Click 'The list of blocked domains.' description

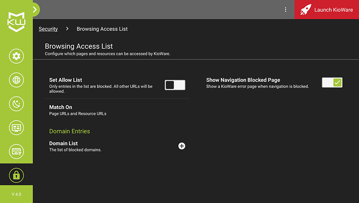pos(75,150)
